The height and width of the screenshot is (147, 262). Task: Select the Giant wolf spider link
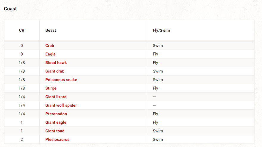coord(61,106)
